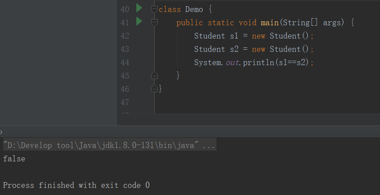This screenshot has width=380, height=195.
Task: Click the s1==s2 comparison expression
Action: (292, 62)
